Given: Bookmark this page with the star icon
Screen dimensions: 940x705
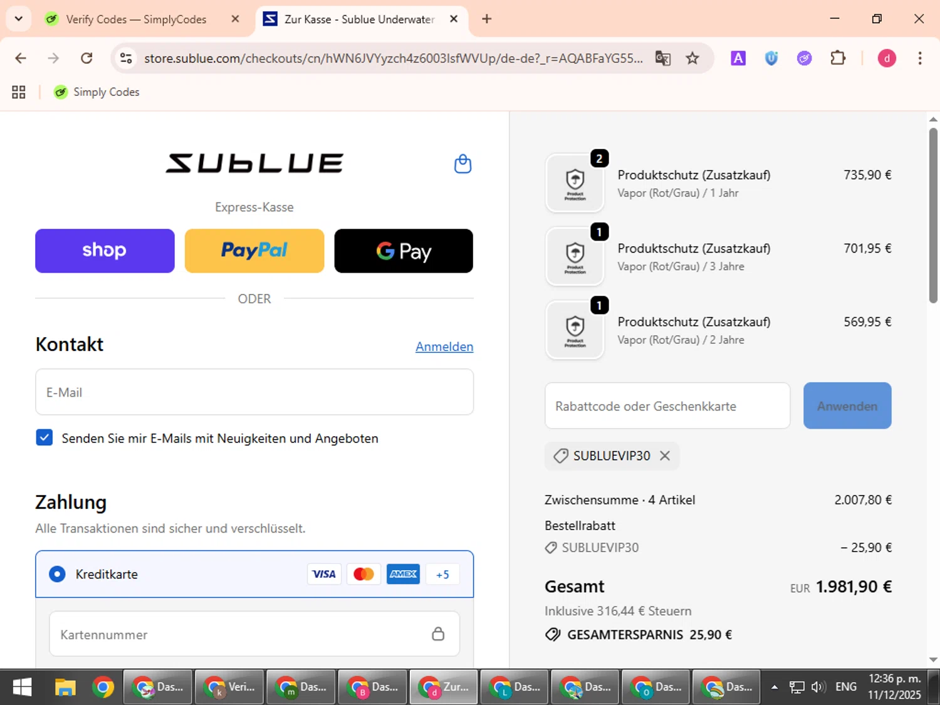Looking at the screenshot, I should click(692, 58).
